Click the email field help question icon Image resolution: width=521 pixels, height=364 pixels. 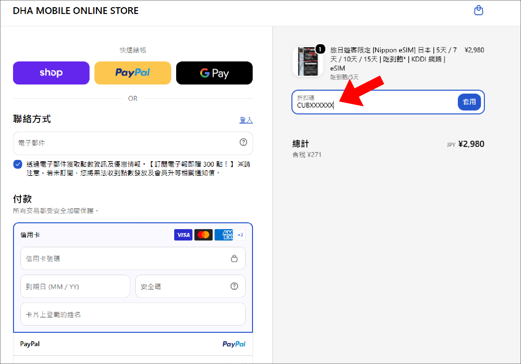click(243, 142)
